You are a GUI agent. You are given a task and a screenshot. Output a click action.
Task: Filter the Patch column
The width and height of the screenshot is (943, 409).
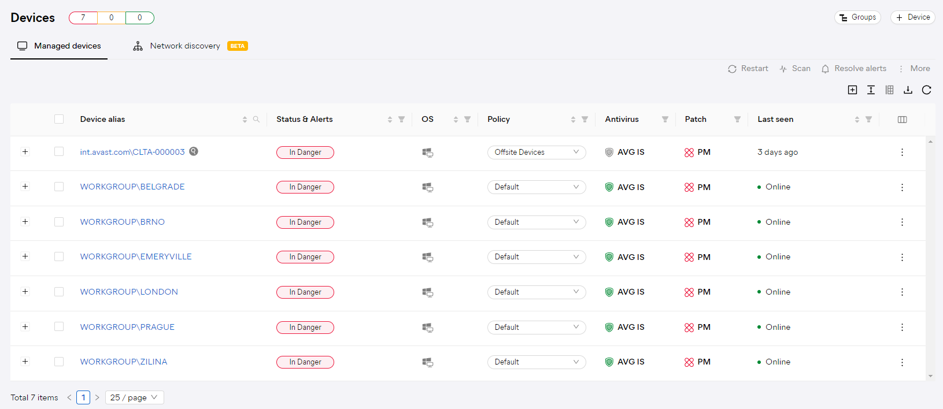click(737, 120)
